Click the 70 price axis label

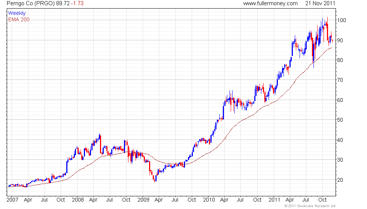340,80
